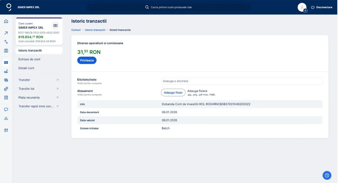Open the download icon in sidebar
Viewport: 338px width, 183px height.
click(x=6, y=118)
